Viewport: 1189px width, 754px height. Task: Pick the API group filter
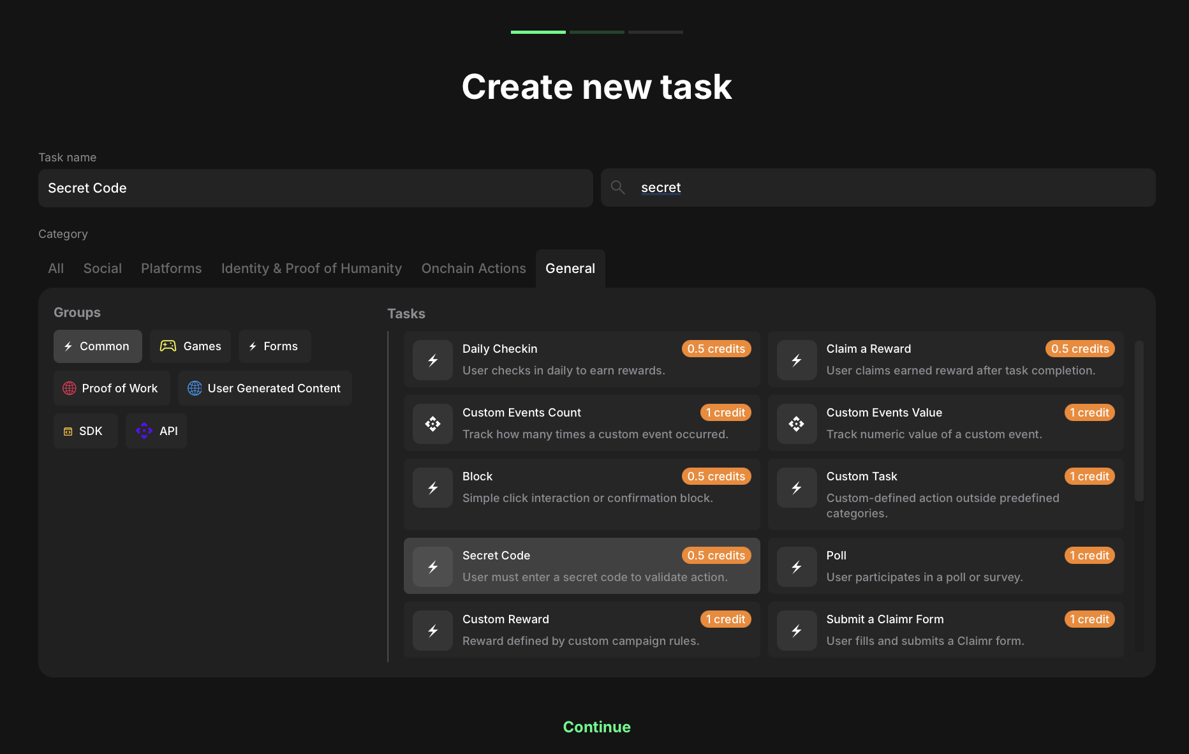point(156,431)
